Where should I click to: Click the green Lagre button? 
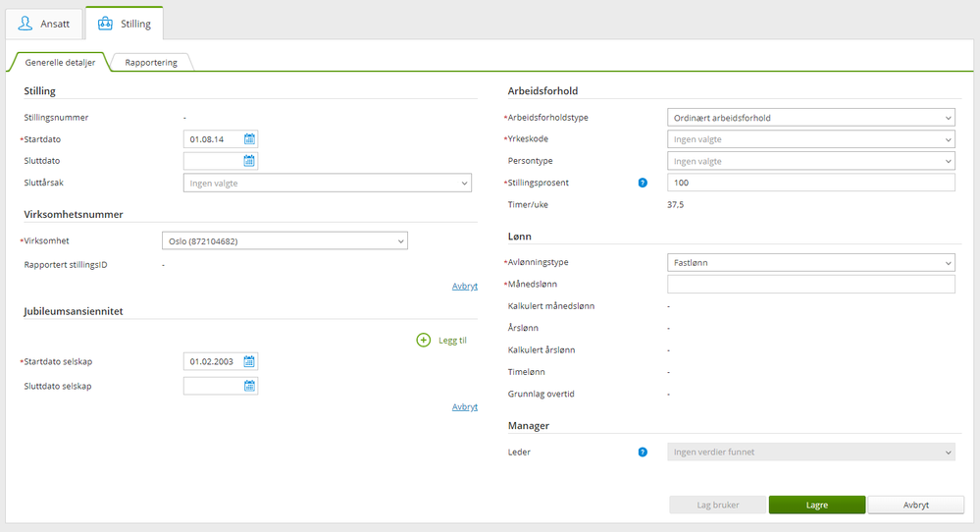point(816,505)
